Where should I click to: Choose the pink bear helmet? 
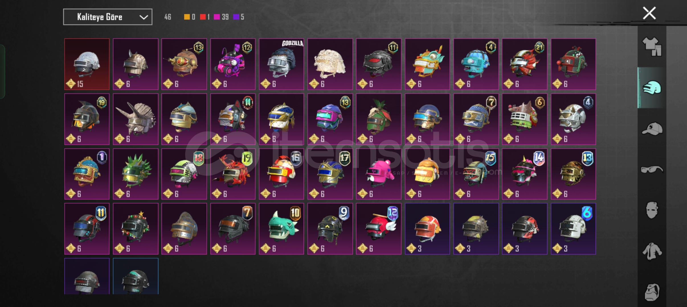pyautogui.click(x=379, y=174)
